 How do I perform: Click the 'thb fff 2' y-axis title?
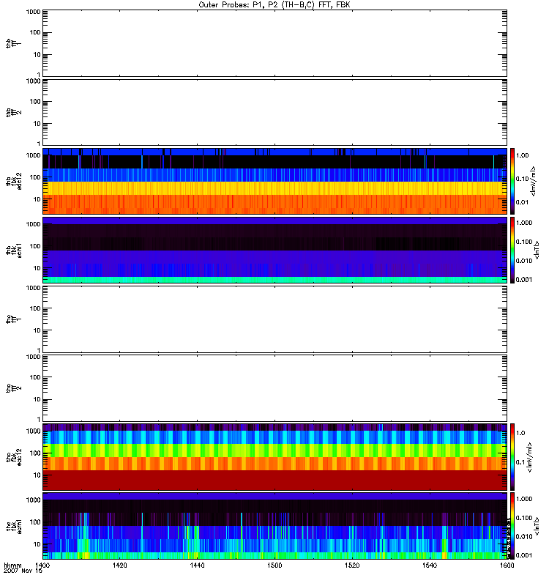pos(13,112)
